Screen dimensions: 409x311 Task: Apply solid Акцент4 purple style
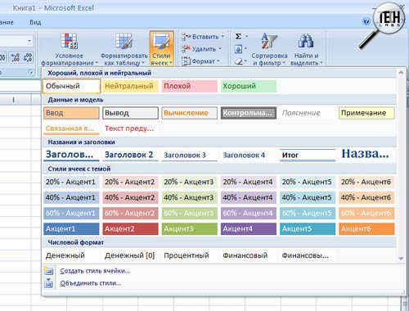[249, 228]
